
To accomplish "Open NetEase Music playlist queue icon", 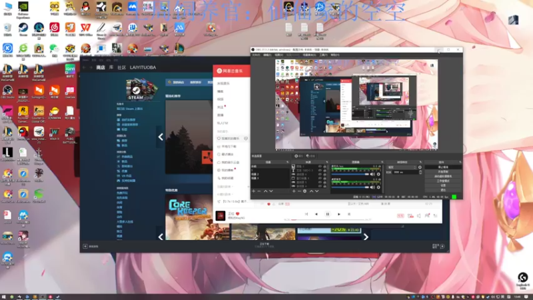I will pyautogui.click(x=436, y=215).
